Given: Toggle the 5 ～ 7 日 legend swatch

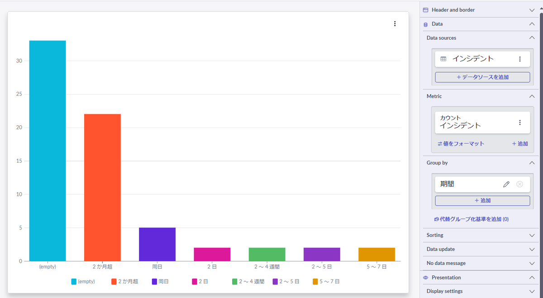Looking at the screenshot, I should 315,281.
